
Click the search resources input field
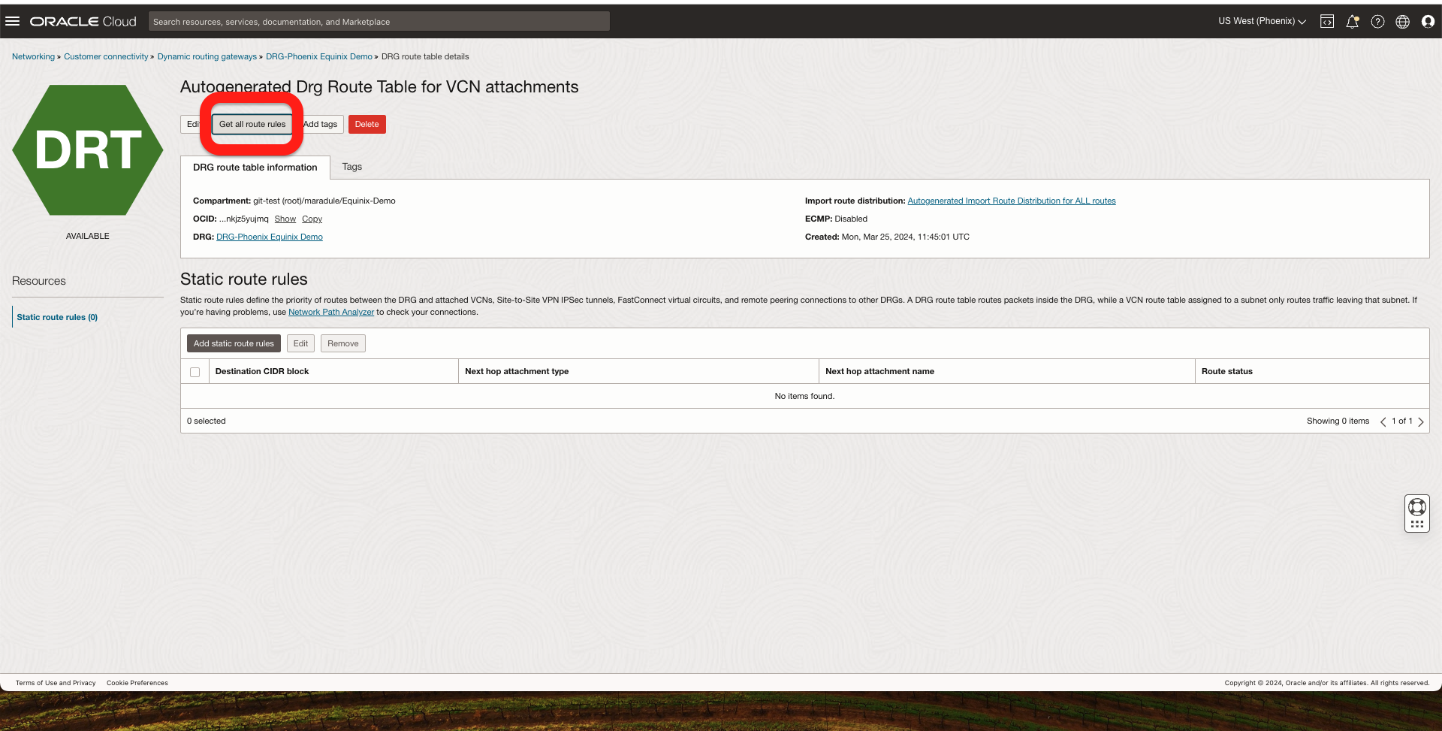(379, 22)
